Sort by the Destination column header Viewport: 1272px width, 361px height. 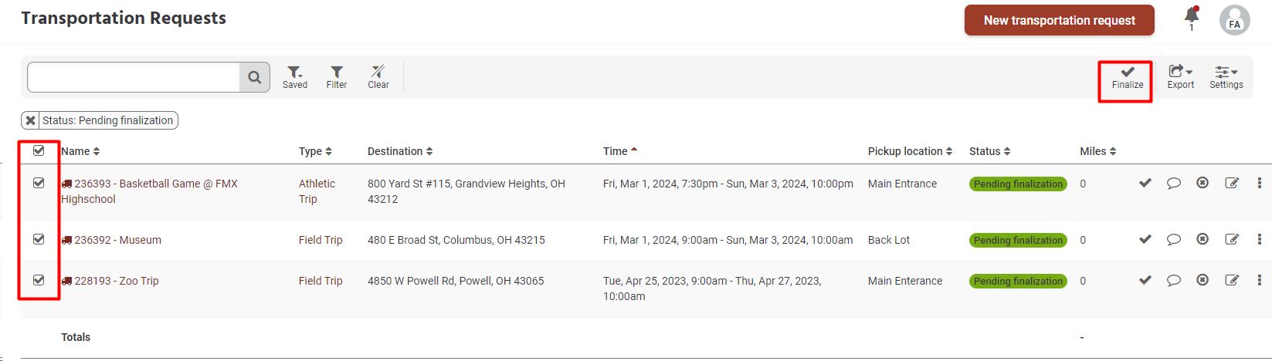[x=399, y=151]
